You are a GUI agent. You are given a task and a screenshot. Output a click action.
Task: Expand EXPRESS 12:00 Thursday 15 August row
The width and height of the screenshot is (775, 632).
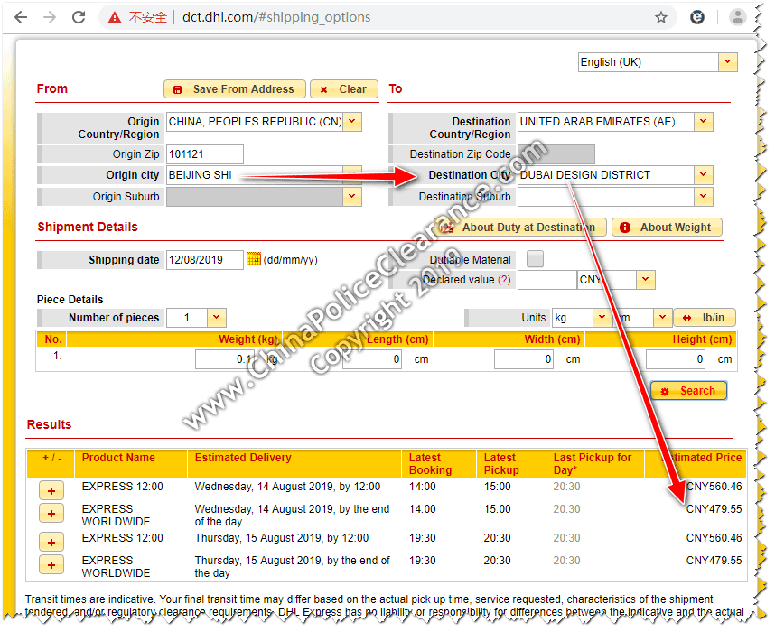[x=51, y=543]
